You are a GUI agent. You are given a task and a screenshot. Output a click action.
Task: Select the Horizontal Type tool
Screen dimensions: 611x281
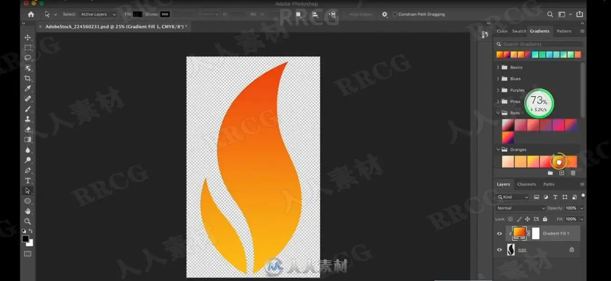28,181
